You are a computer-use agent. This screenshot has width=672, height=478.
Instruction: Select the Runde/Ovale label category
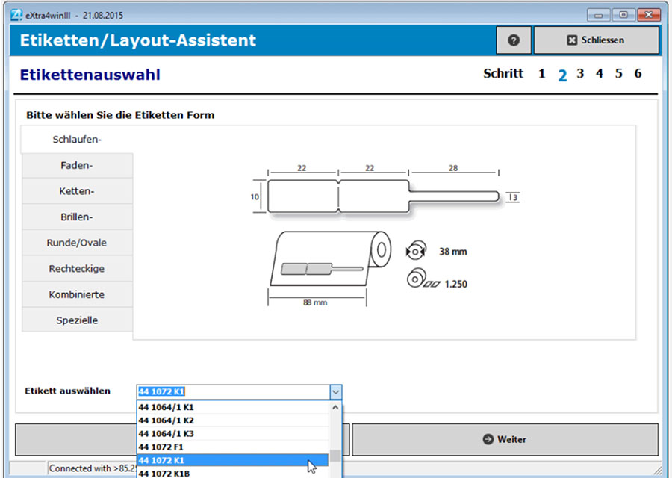coord(75,242)
